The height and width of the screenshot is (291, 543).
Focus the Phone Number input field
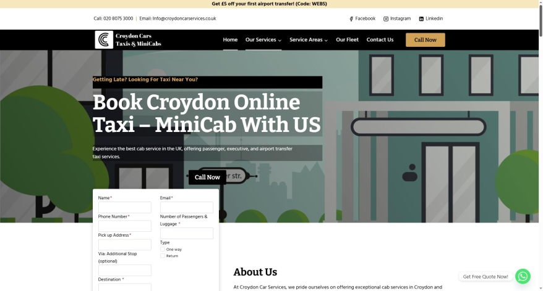pos(125,226)
